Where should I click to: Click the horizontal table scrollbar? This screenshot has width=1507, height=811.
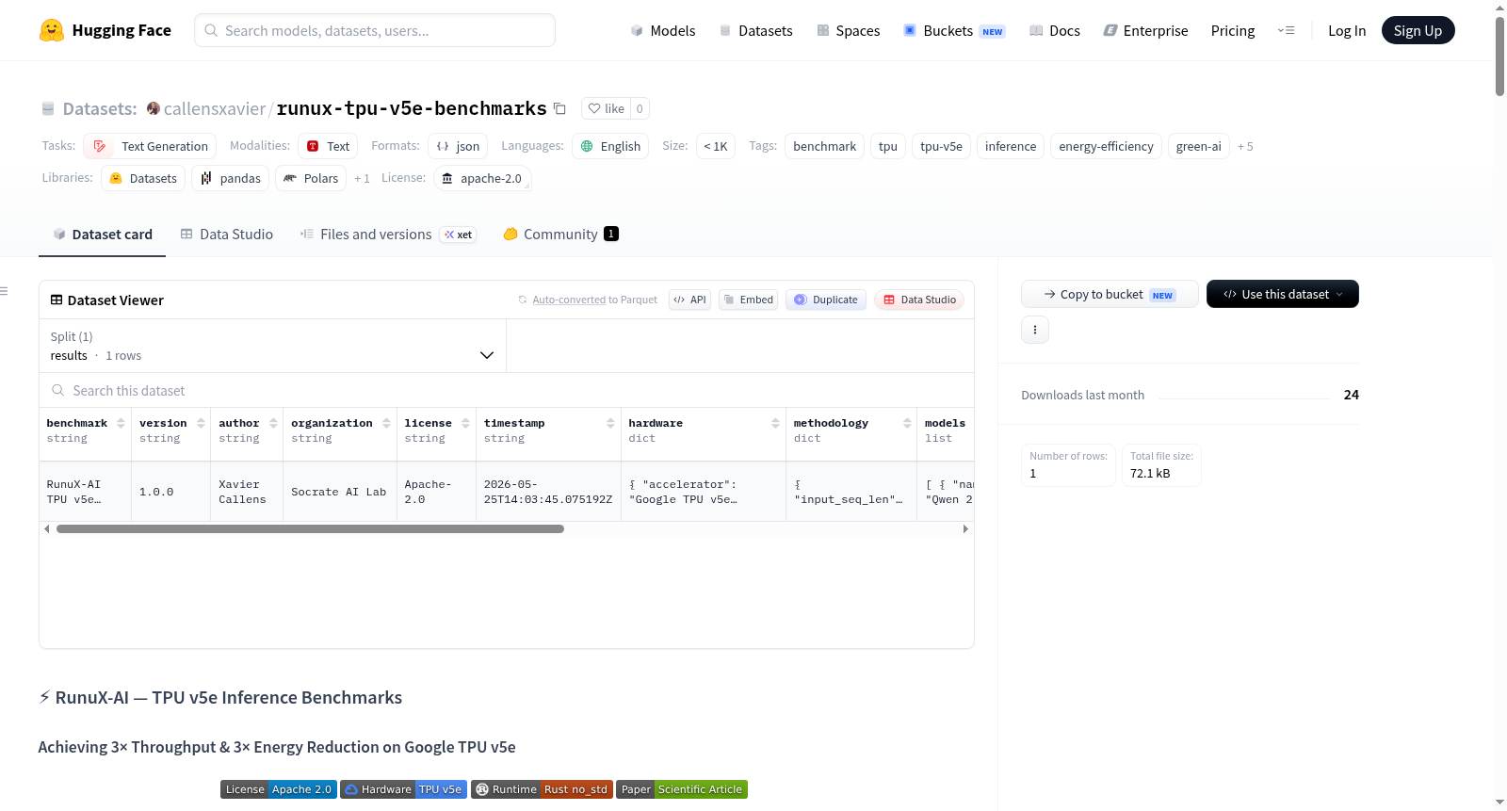point(310,529)
